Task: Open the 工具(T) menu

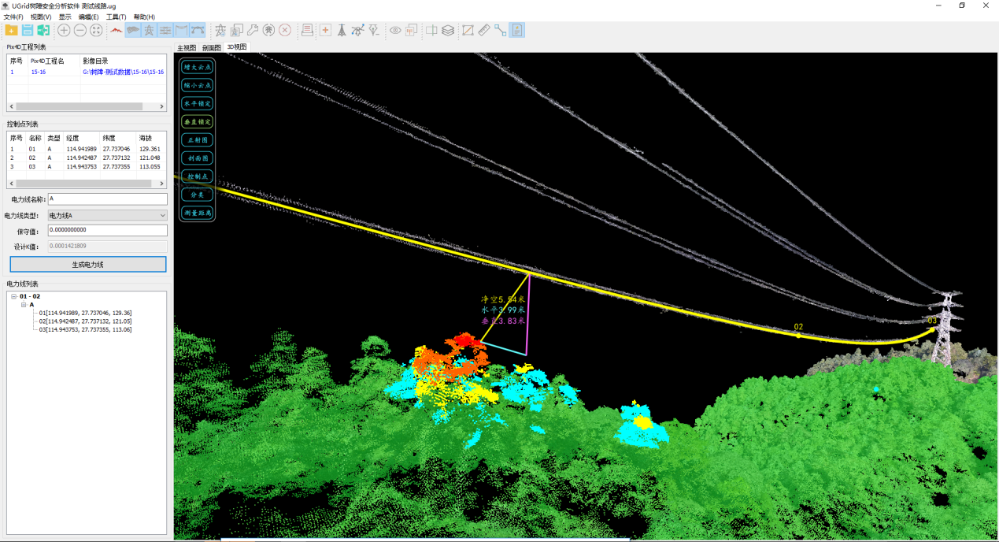Action: click(x=116, y=17)
